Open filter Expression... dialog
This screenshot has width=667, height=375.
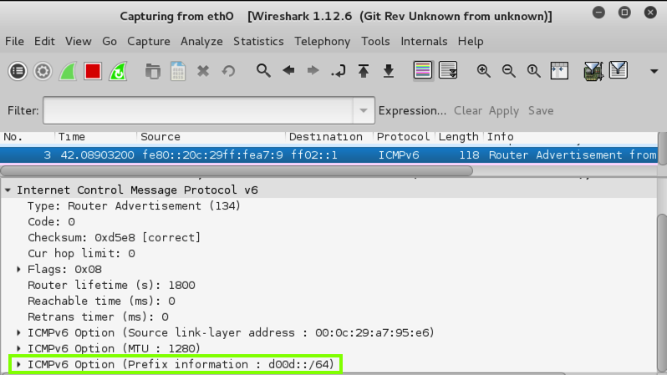tap(412, 110)
